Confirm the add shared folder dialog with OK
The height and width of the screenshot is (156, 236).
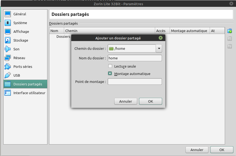150,101
